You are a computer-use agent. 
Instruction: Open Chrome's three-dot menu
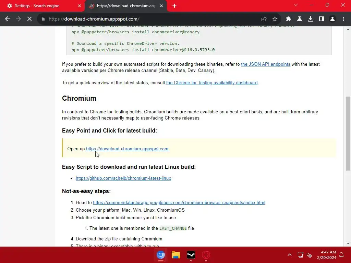[x=343, y=19]
